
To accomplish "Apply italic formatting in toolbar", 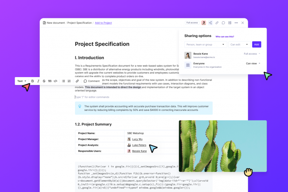I will [38, 81].
